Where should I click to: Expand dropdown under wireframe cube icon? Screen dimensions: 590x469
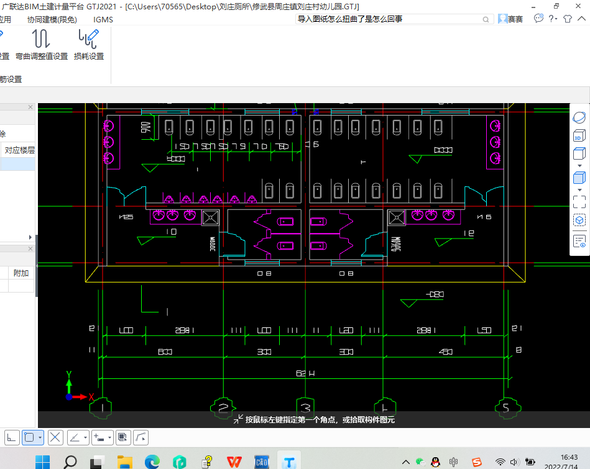579,166
